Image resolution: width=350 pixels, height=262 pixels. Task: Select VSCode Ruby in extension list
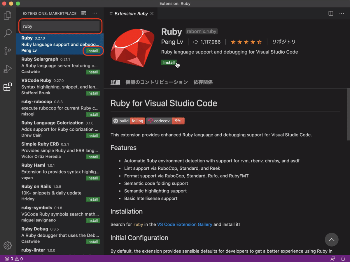pyautogui.click(x=60, y=87)
